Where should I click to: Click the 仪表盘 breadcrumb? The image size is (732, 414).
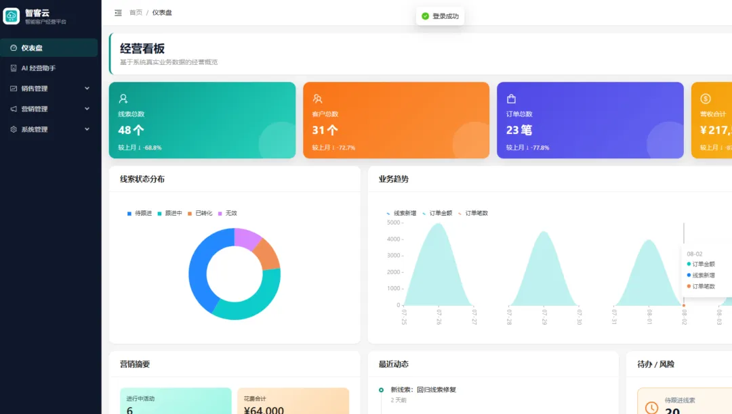point(162,13)
